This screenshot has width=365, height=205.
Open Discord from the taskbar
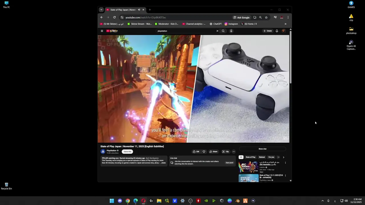[x=120, y=201]
